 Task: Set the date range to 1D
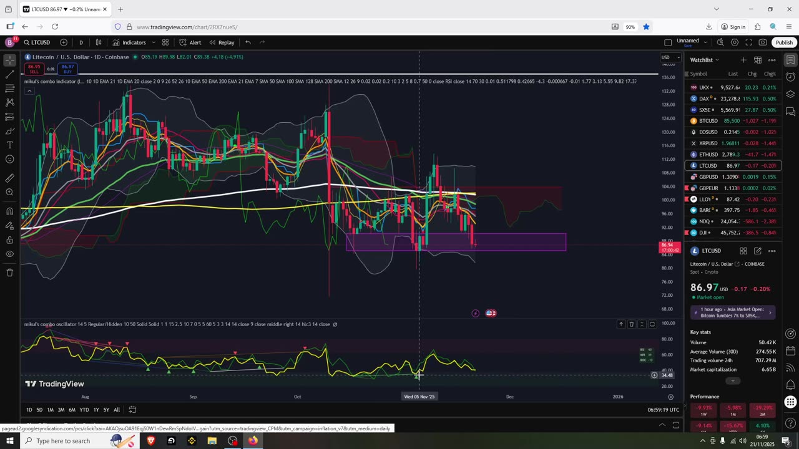pos(29,410)
